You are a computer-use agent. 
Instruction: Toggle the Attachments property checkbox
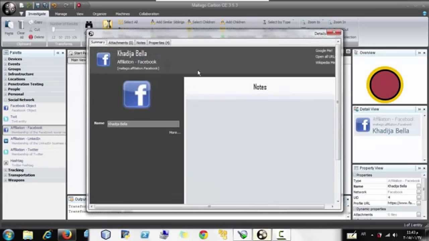[x=418, y=214]
